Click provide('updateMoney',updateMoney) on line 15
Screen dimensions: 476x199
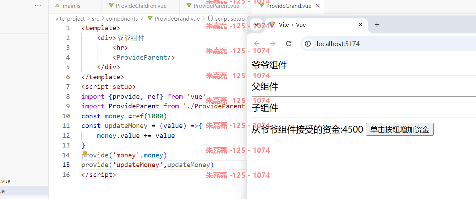click(148, 165)
